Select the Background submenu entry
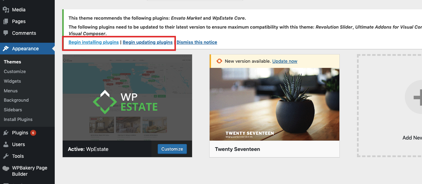This screenshot has width=422, height=184. point(16,100)
